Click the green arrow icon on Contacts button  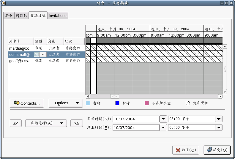coord(17,103)
